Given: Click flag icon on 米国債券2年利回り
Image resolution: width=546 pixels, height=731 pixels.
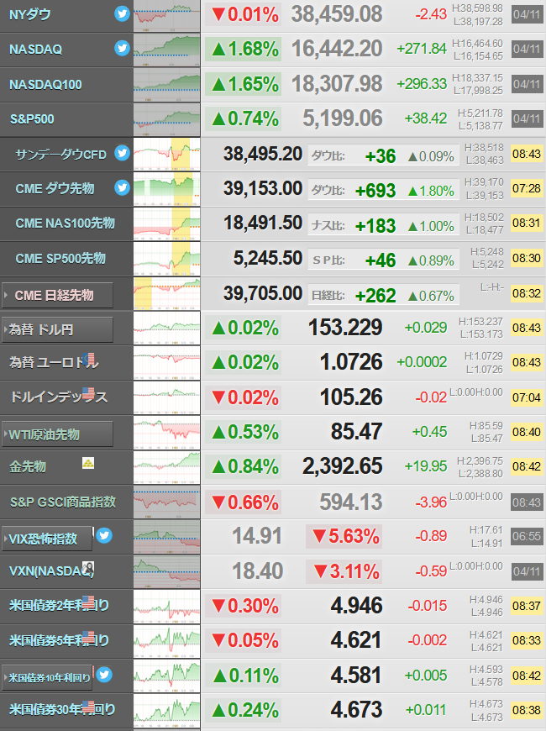Looking at the screenshot, I should [88, 602].
